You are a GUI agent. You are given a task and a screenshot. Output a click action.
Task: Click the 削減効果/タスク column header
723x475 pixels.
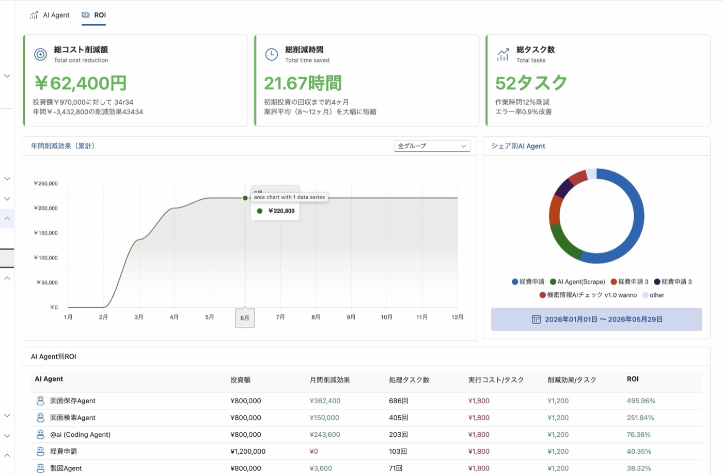tap(572, 379)
